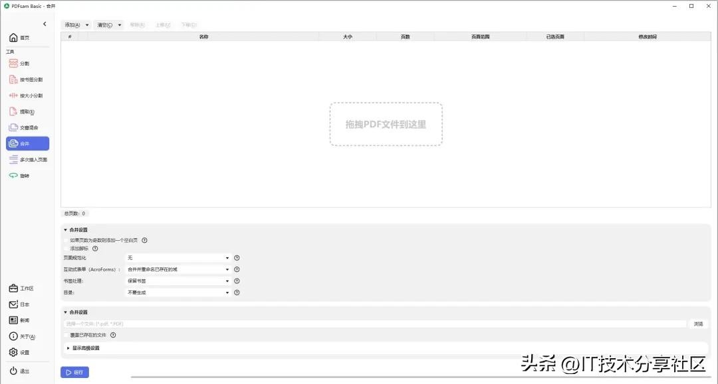The height and width of the screenshot is (384, 718).
Task: Enable blank page for odd page count checkbox
Action: point(66,241)
